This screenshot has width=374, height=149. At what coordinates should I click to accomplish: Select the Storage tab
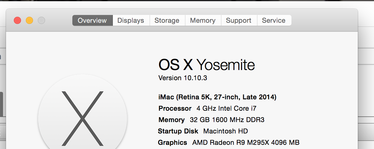167,21
